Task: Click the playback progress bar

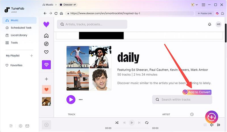Action: tap(132, 128)
